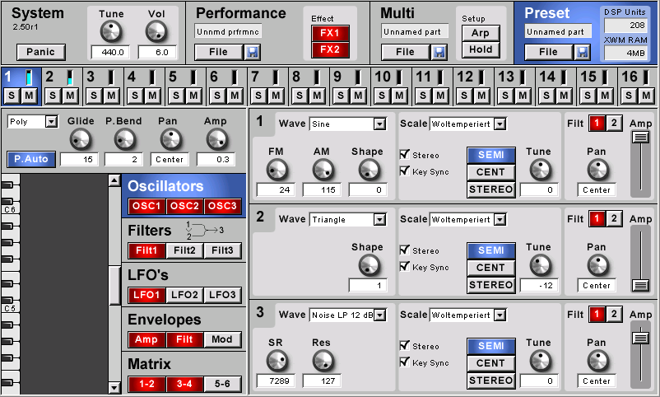The width and height of the screenshot is (660, 397).
Task: Toggle FX1 effect on or off
Action: tap(330, 33)
